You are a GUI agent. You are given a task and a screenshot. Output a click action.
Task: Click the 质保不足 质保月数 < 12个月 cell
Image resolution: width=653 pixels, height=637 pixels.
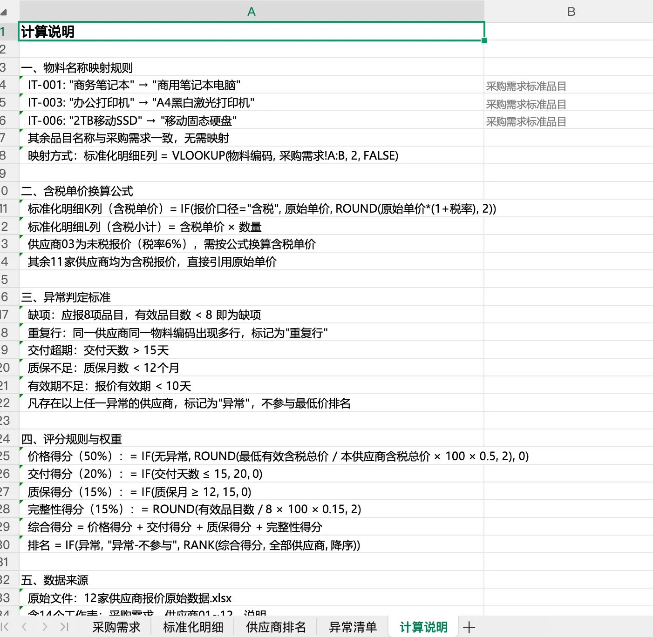(252, 368)
